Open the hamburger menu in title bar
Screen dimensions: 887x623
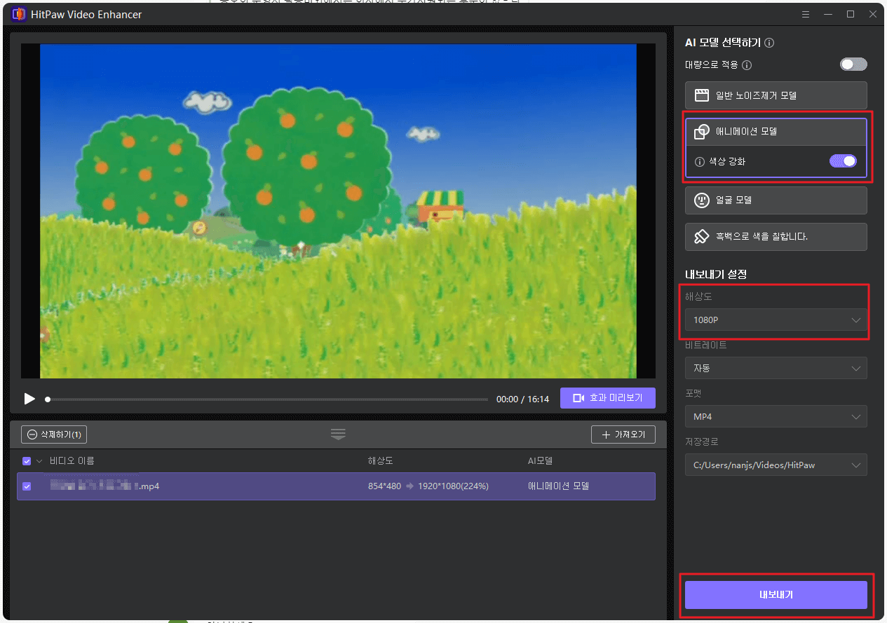point(806,14)
